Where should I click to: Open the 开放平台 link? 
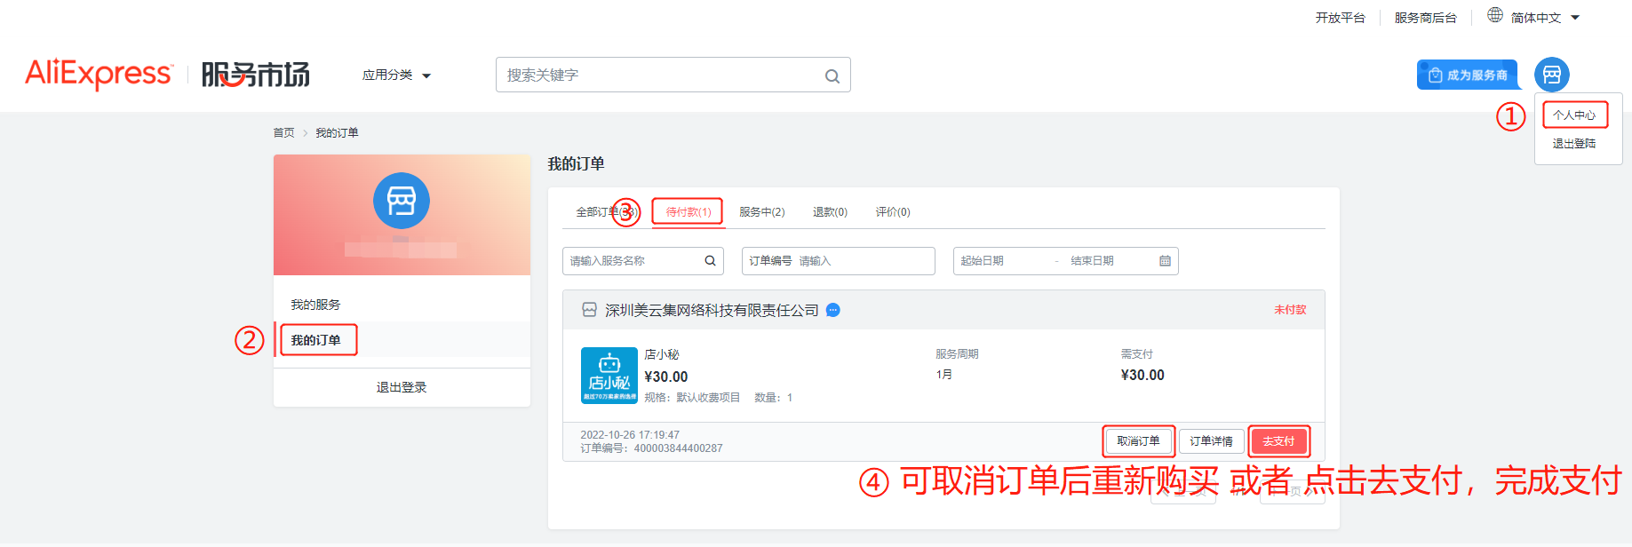coord(1340,18)
